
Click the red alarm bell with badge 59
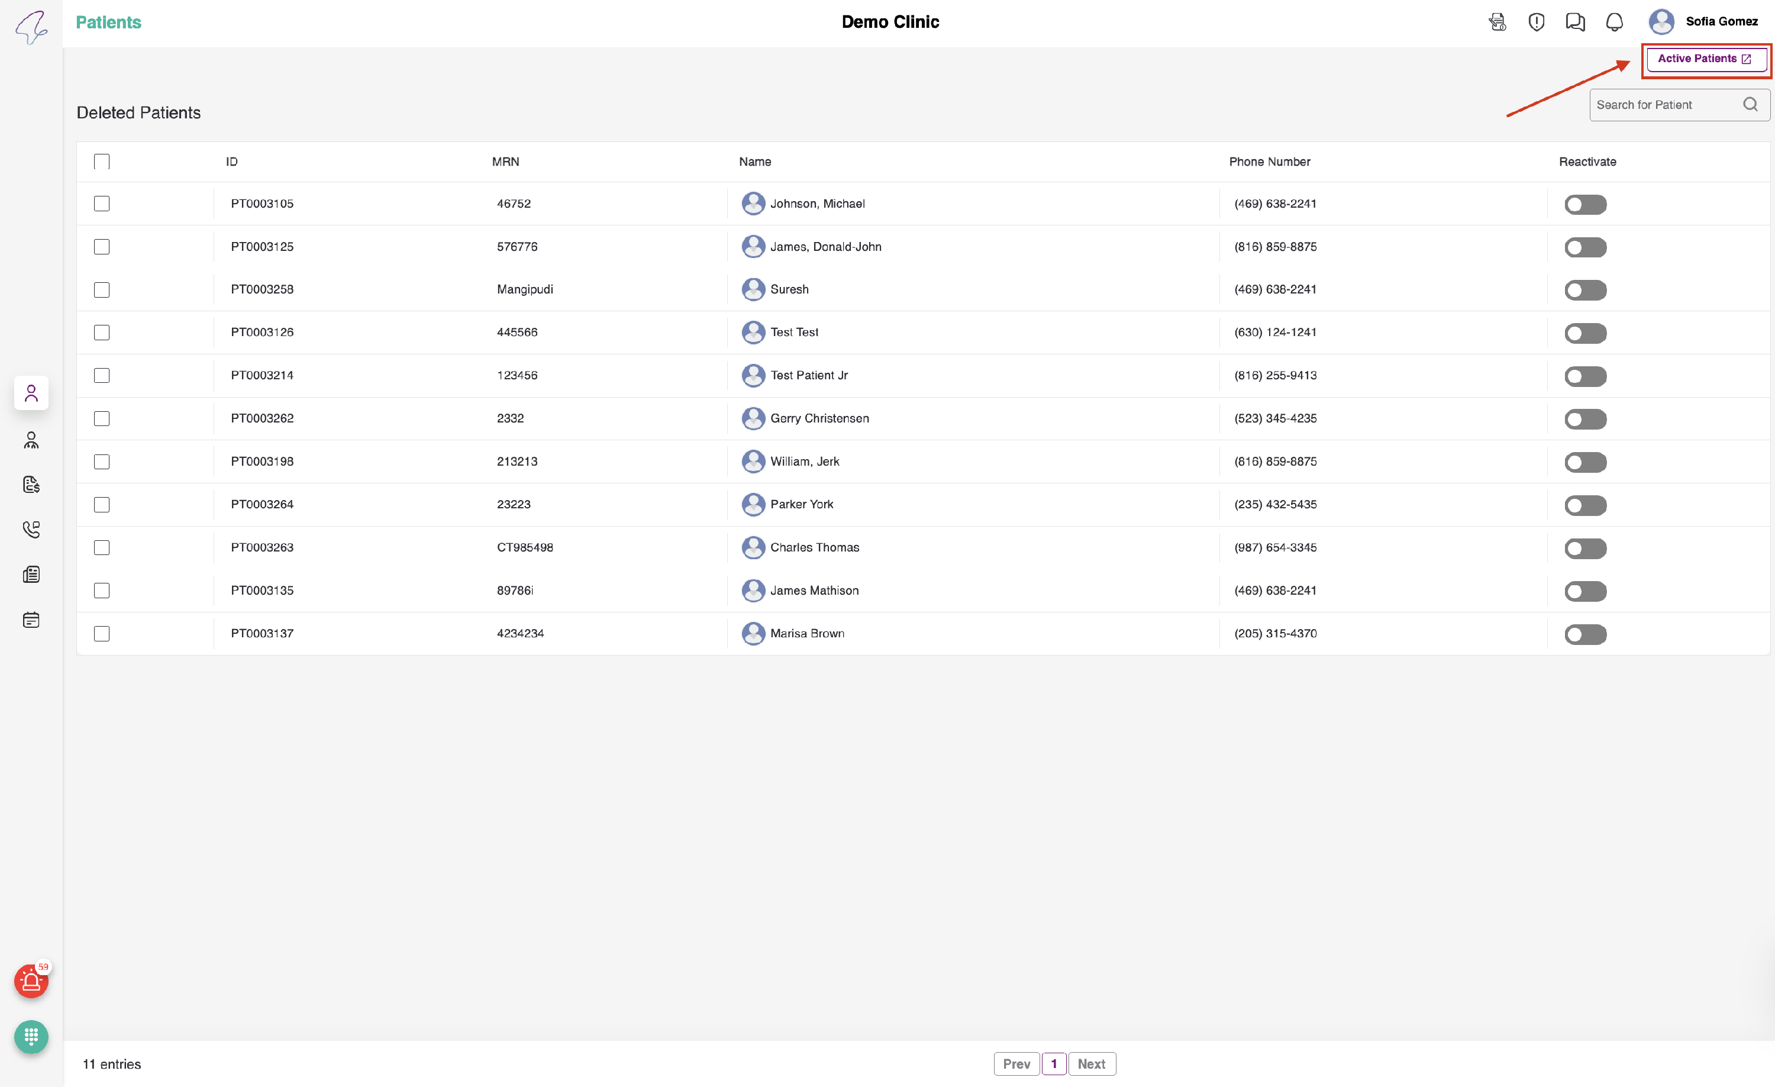point(31,981)
